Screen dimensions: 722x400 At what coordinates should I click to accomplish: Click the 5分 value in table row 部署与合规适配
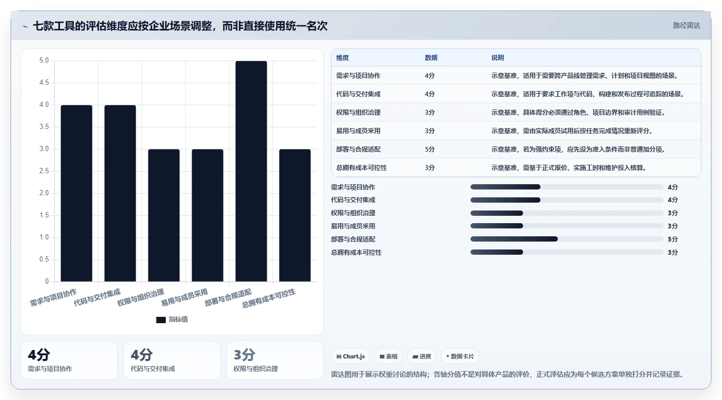point(430,149)
